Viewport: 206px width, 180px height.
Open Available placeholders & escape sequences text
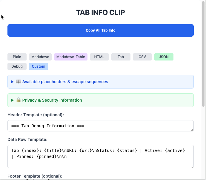click(65, 82)
